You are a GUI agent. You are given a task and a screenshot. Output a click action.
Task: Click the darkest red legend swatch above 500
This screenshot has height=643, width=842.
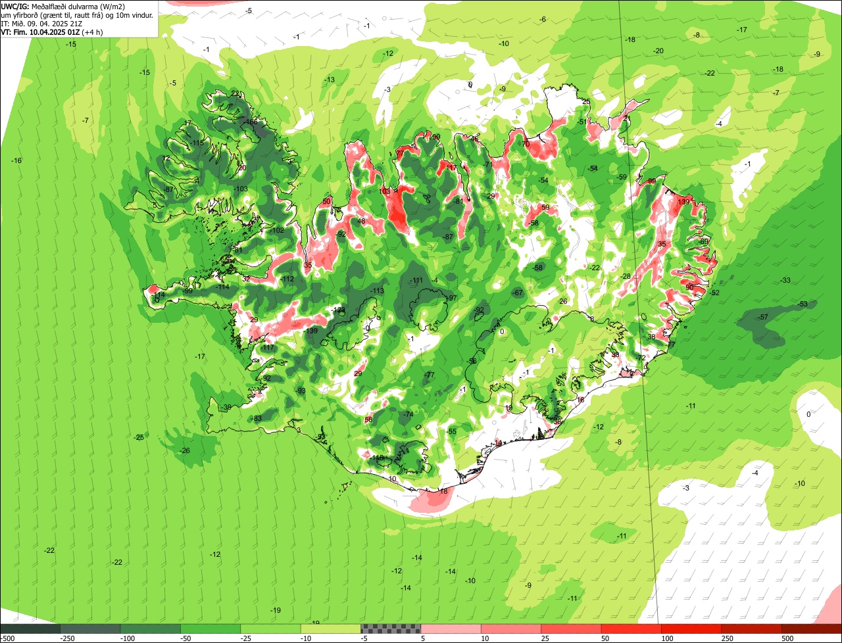point(812,629)
